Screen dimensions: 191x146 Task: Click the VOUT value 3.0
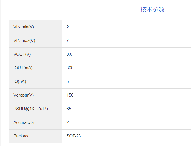pos(69,54)
